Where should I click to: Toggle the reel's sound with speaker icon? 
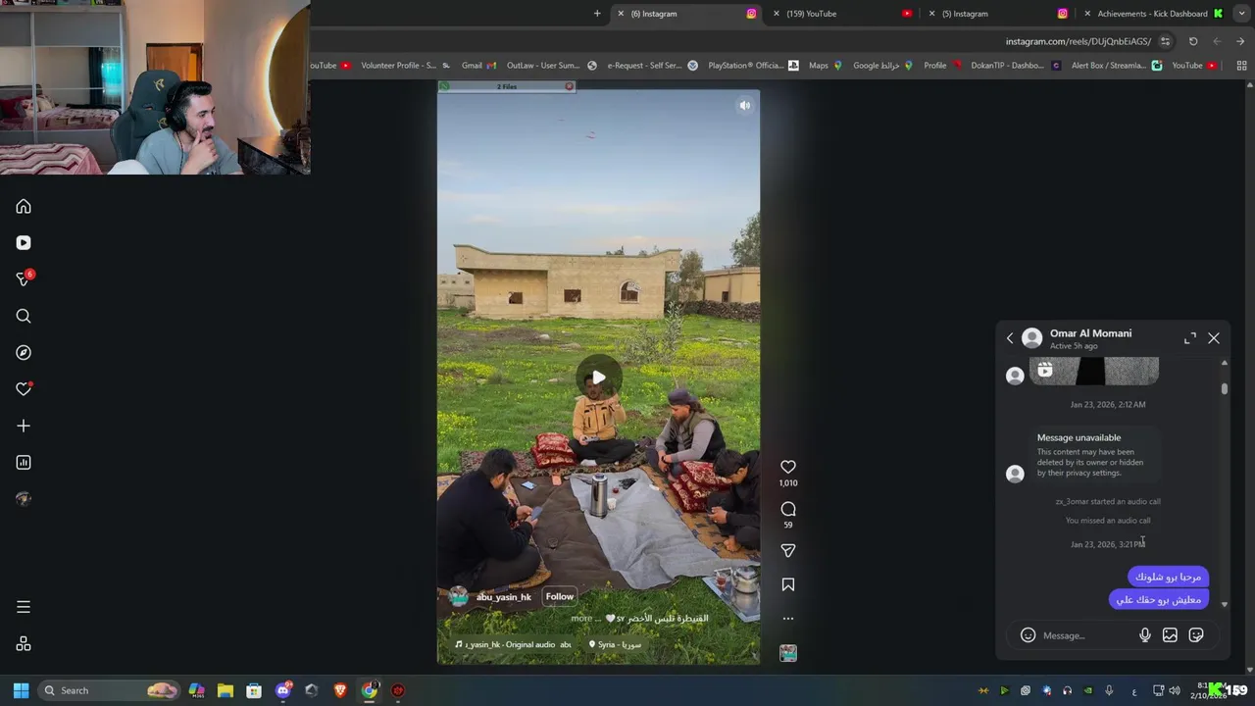[x=745, y=105]
